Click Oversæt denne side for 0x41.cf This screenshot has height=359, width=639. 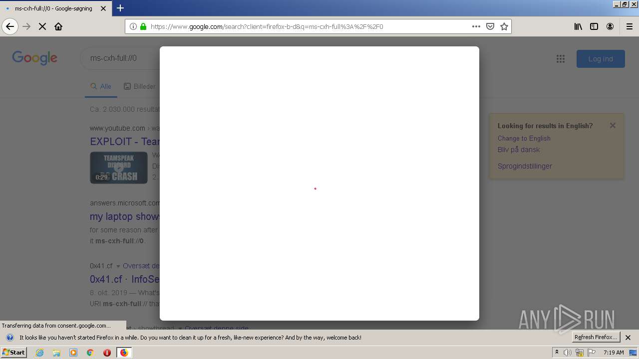pos(141,266)
